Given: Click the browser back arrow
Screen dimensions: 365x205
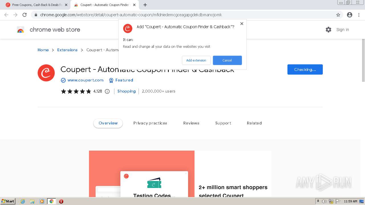Looking at the screenshot, I should [x=6, y=15].
